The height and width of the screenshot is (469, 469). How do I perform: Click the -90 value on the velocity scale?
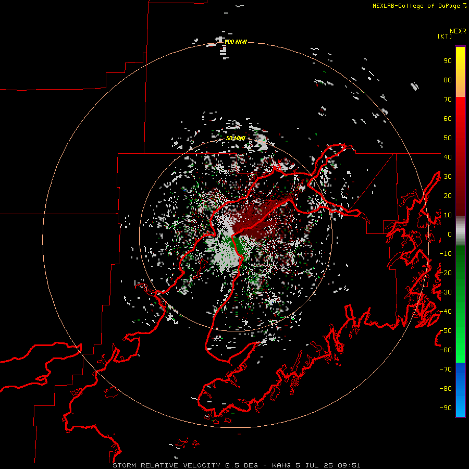(446, 408)
